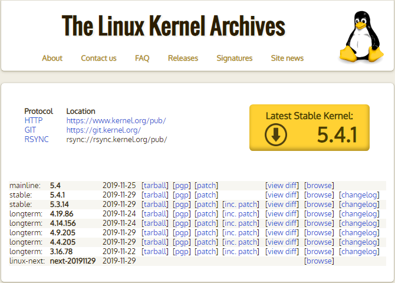Open patch for longterm 4.14.156
The image size is (395, 283).
click(x=206, y=223)
